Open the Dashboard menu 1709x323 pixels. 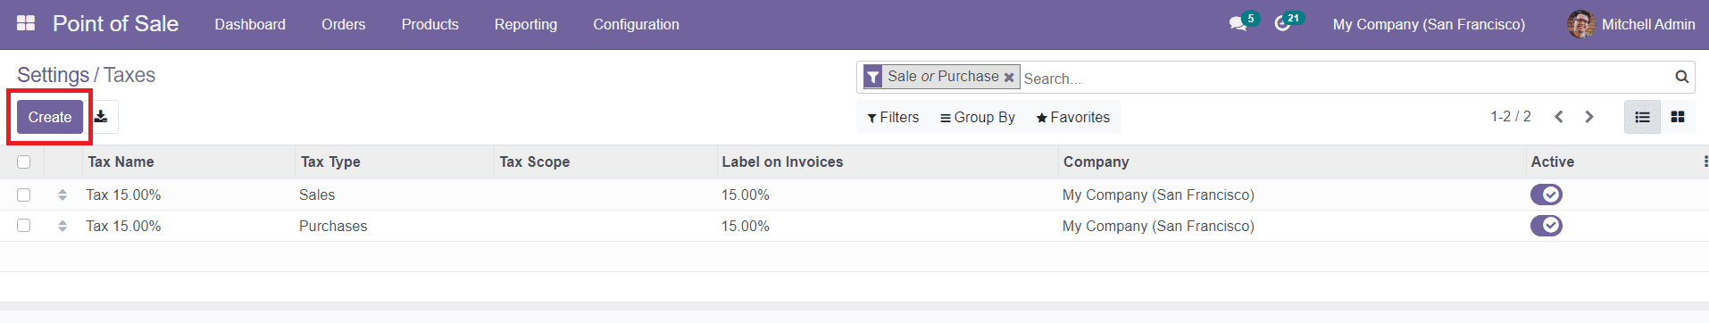[250, 24]
